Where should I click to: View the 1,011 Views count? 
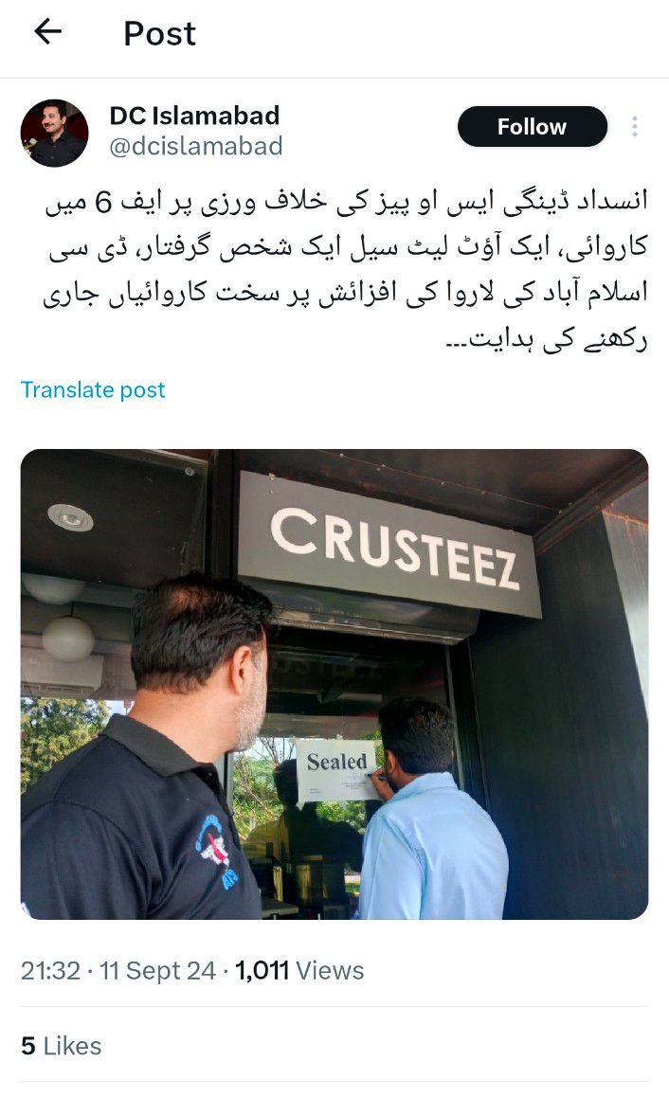pos(299,970)
